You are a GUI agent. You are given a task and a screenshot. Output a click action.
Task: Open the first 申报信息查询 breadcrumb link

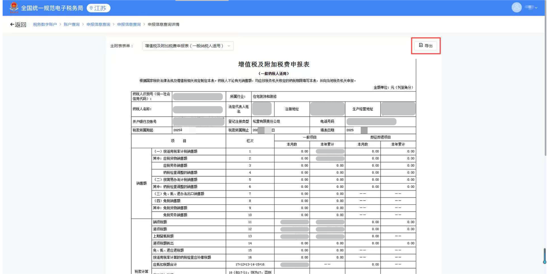point(98,24)
